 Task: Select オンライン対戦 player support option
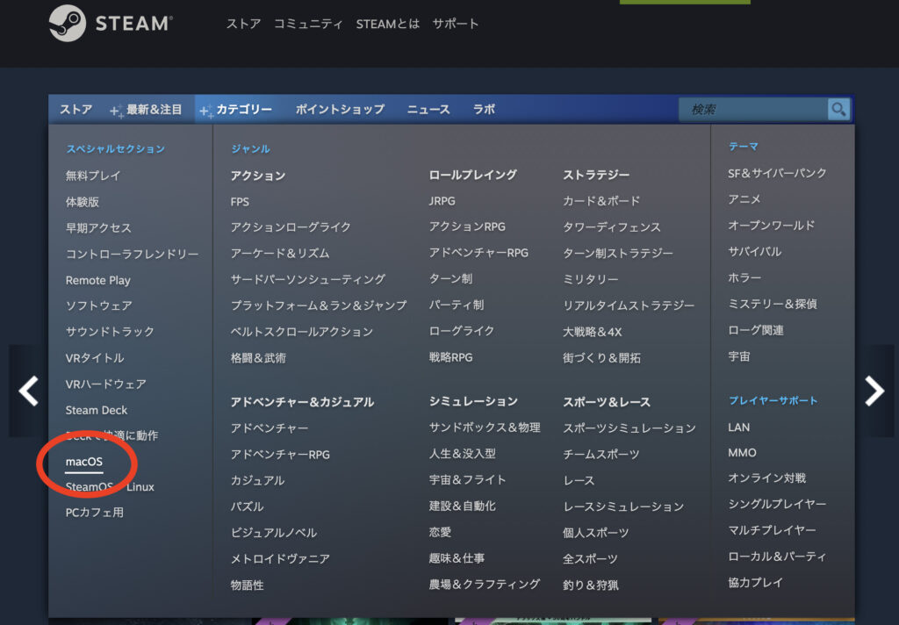pos(766,478)
